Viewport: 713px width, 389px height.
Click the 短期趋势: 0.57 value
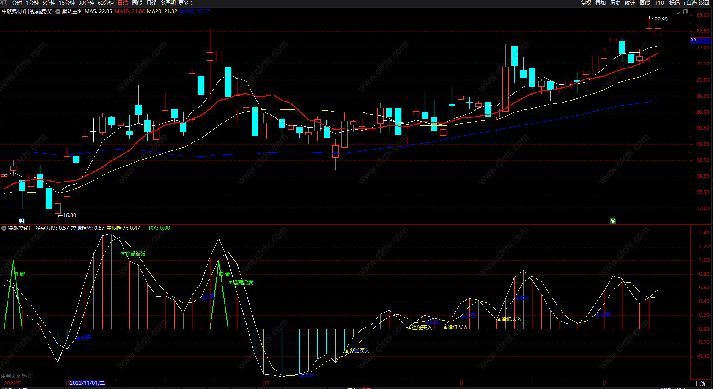click(x=88, y=228)
